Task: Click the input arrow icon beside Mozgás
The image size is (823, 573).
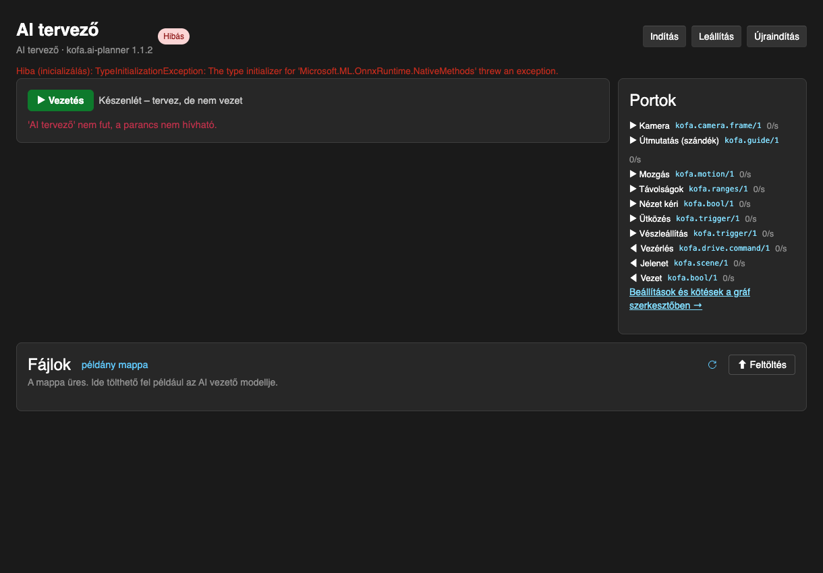Action: 633,174
